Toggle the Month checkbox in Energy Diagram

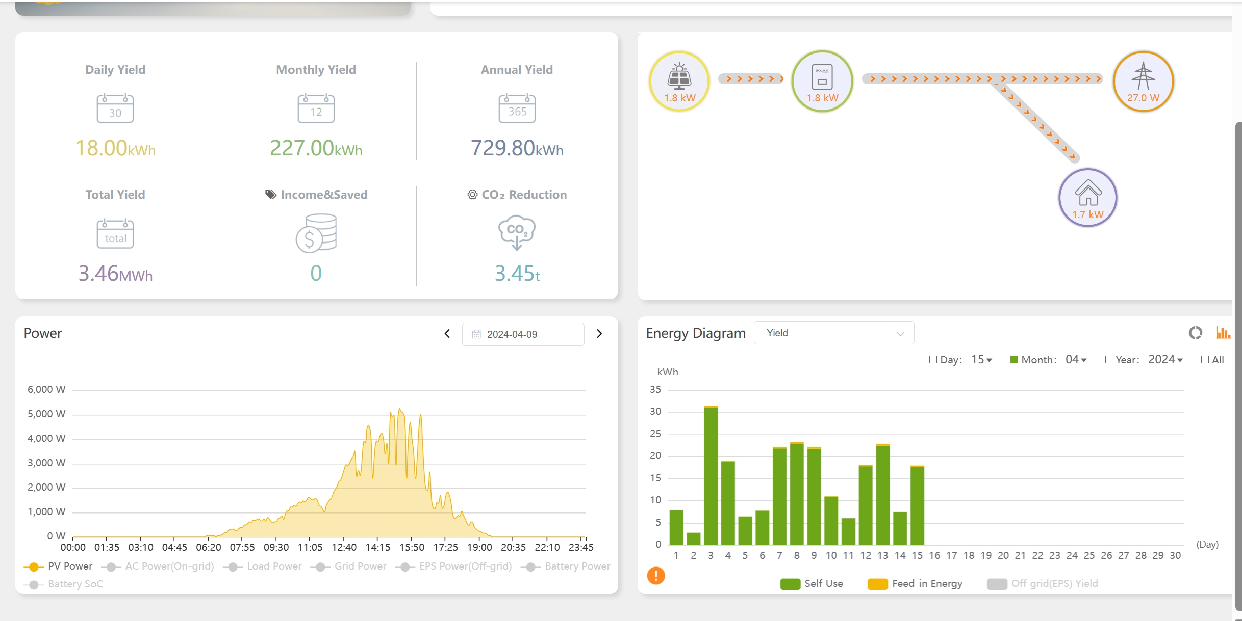(1014, 360)
